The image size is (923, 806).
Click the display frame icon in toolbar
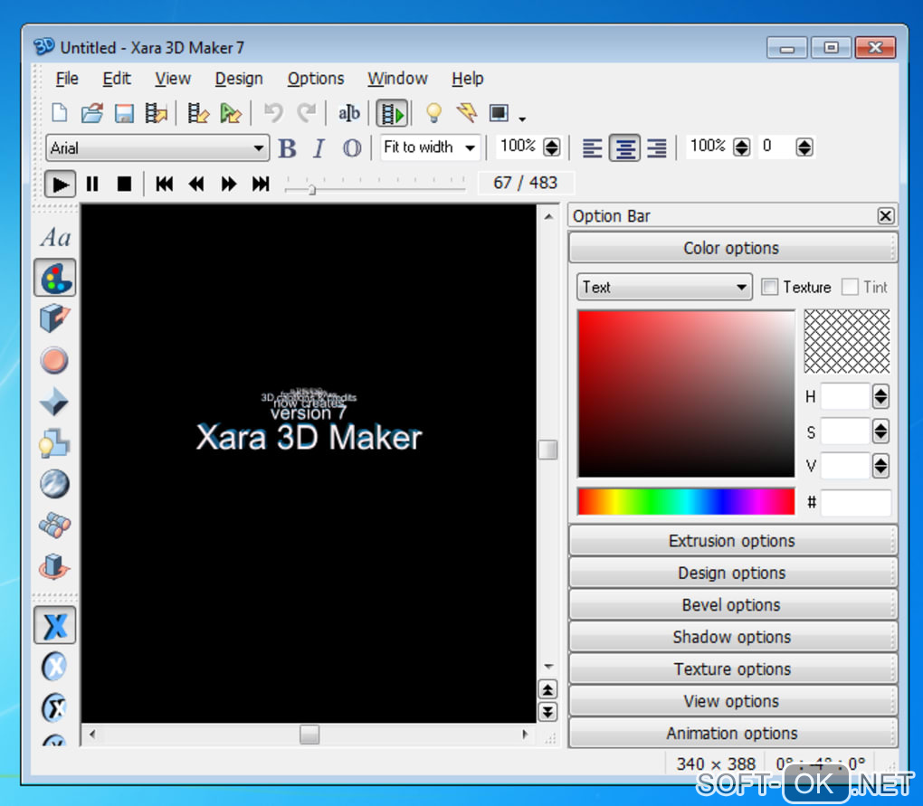499,112
